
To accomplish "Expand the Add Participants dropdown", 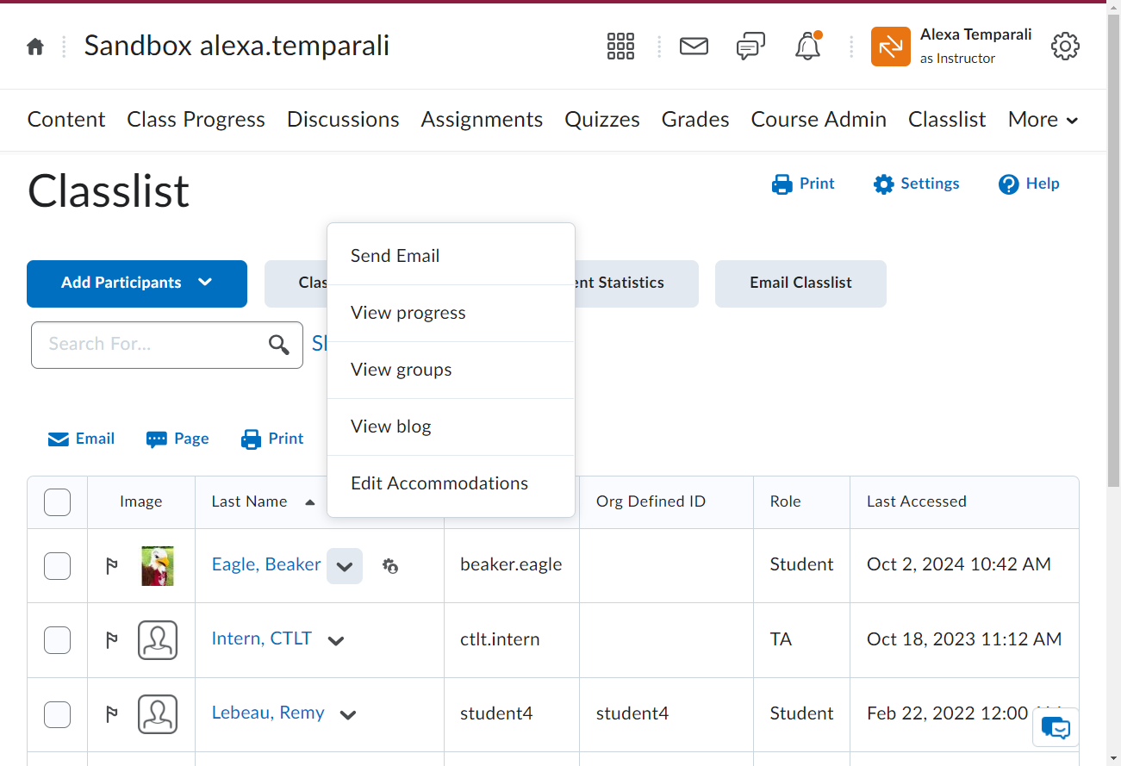I will (x=137, y=283).
